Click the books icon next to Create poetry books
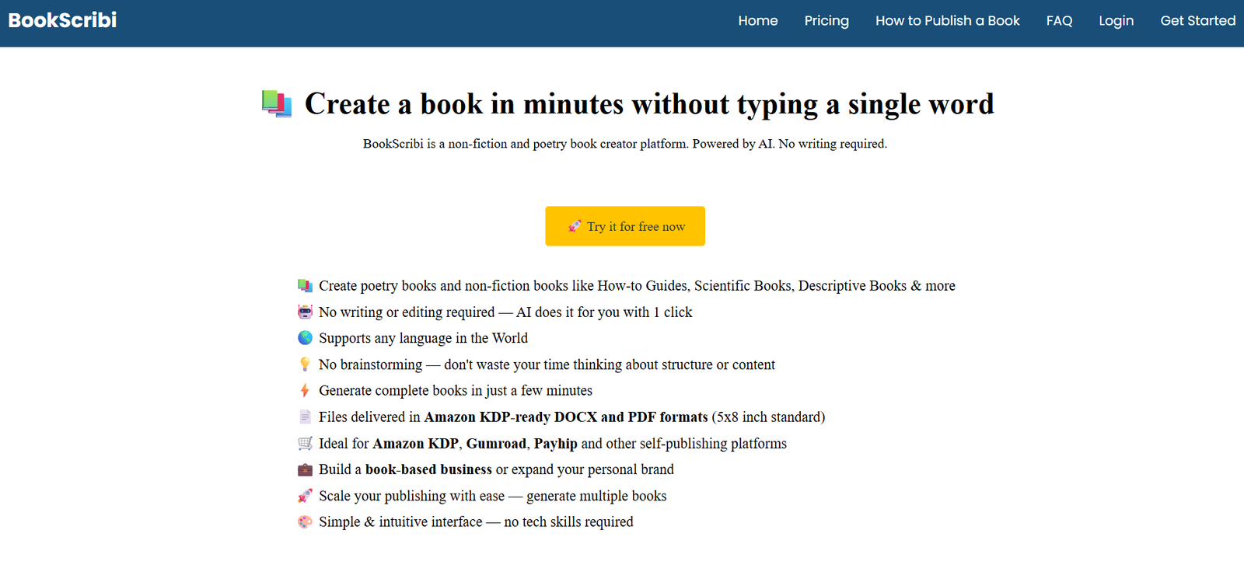The width and height of the screenshot is (1244, 565). click(305, 286)
